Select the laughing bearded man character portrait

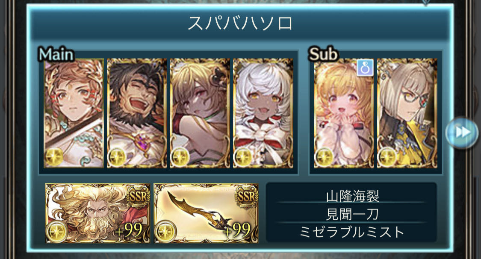[x=137, y=113]
